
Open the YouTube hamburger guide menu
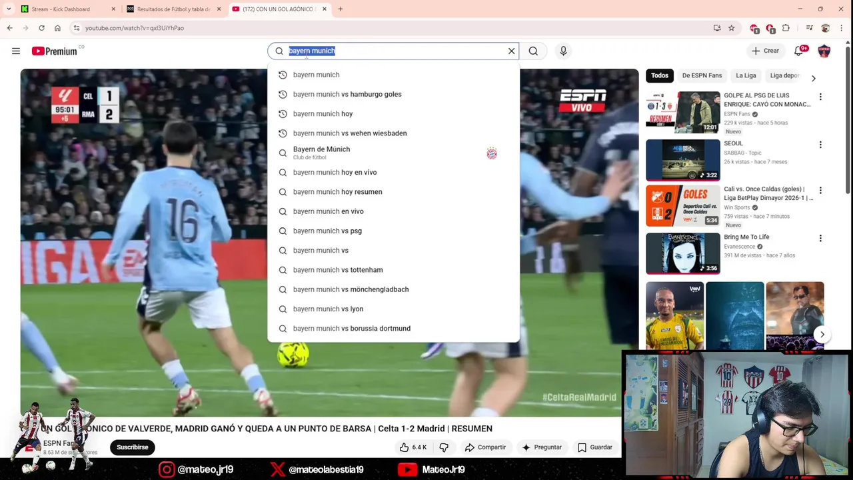point(16,51)
